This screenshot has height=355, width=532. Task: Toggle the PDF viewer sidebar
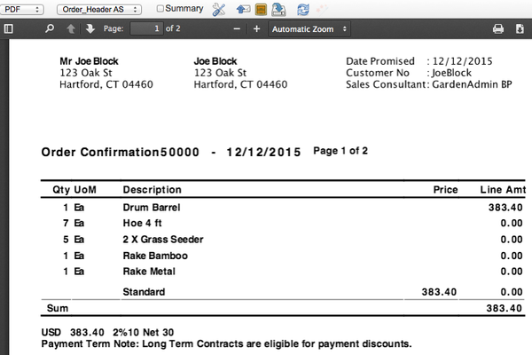(x=8, y=28)
